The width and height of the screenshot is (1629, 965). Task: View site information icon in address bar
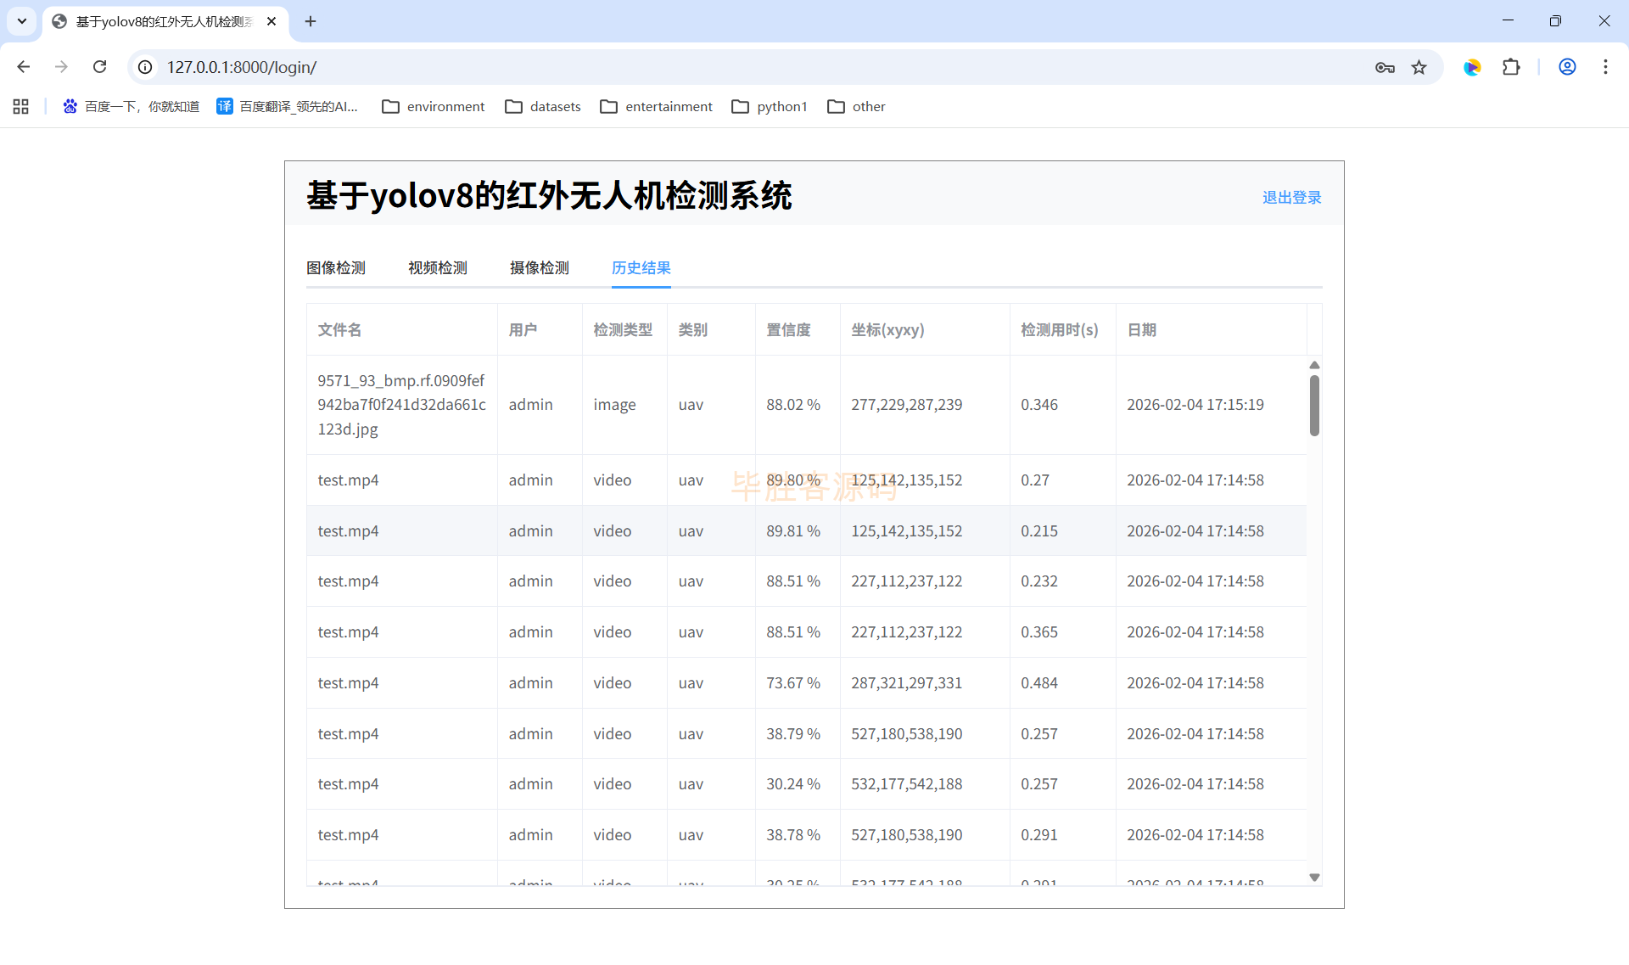point(146,67)
